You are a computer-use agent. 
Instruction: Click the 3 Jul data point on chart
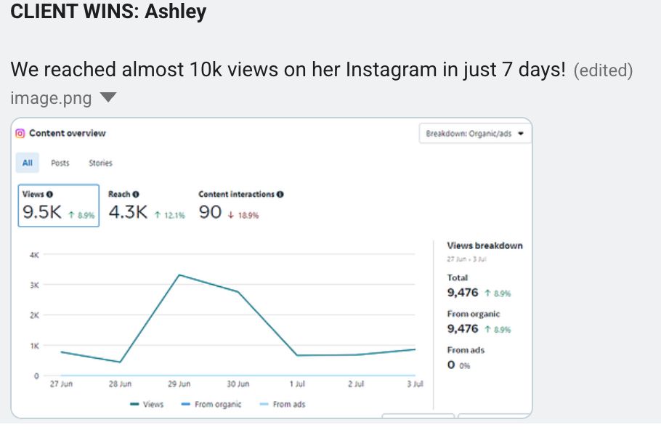pyautogui.click(x=415, y=349)
